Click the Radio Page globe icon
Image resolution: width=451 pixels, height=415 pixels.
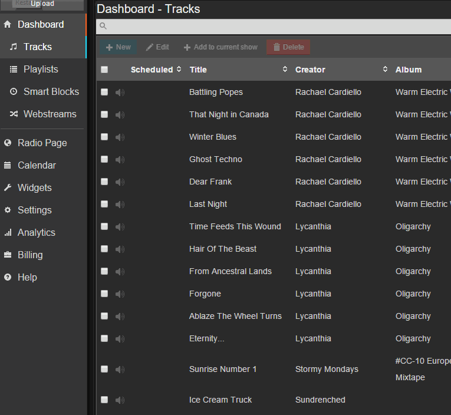[x=8, y=143]
